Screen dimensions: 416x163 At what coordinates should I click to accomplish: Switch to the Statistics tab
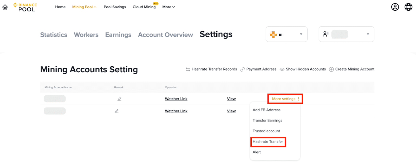[54, 35]
